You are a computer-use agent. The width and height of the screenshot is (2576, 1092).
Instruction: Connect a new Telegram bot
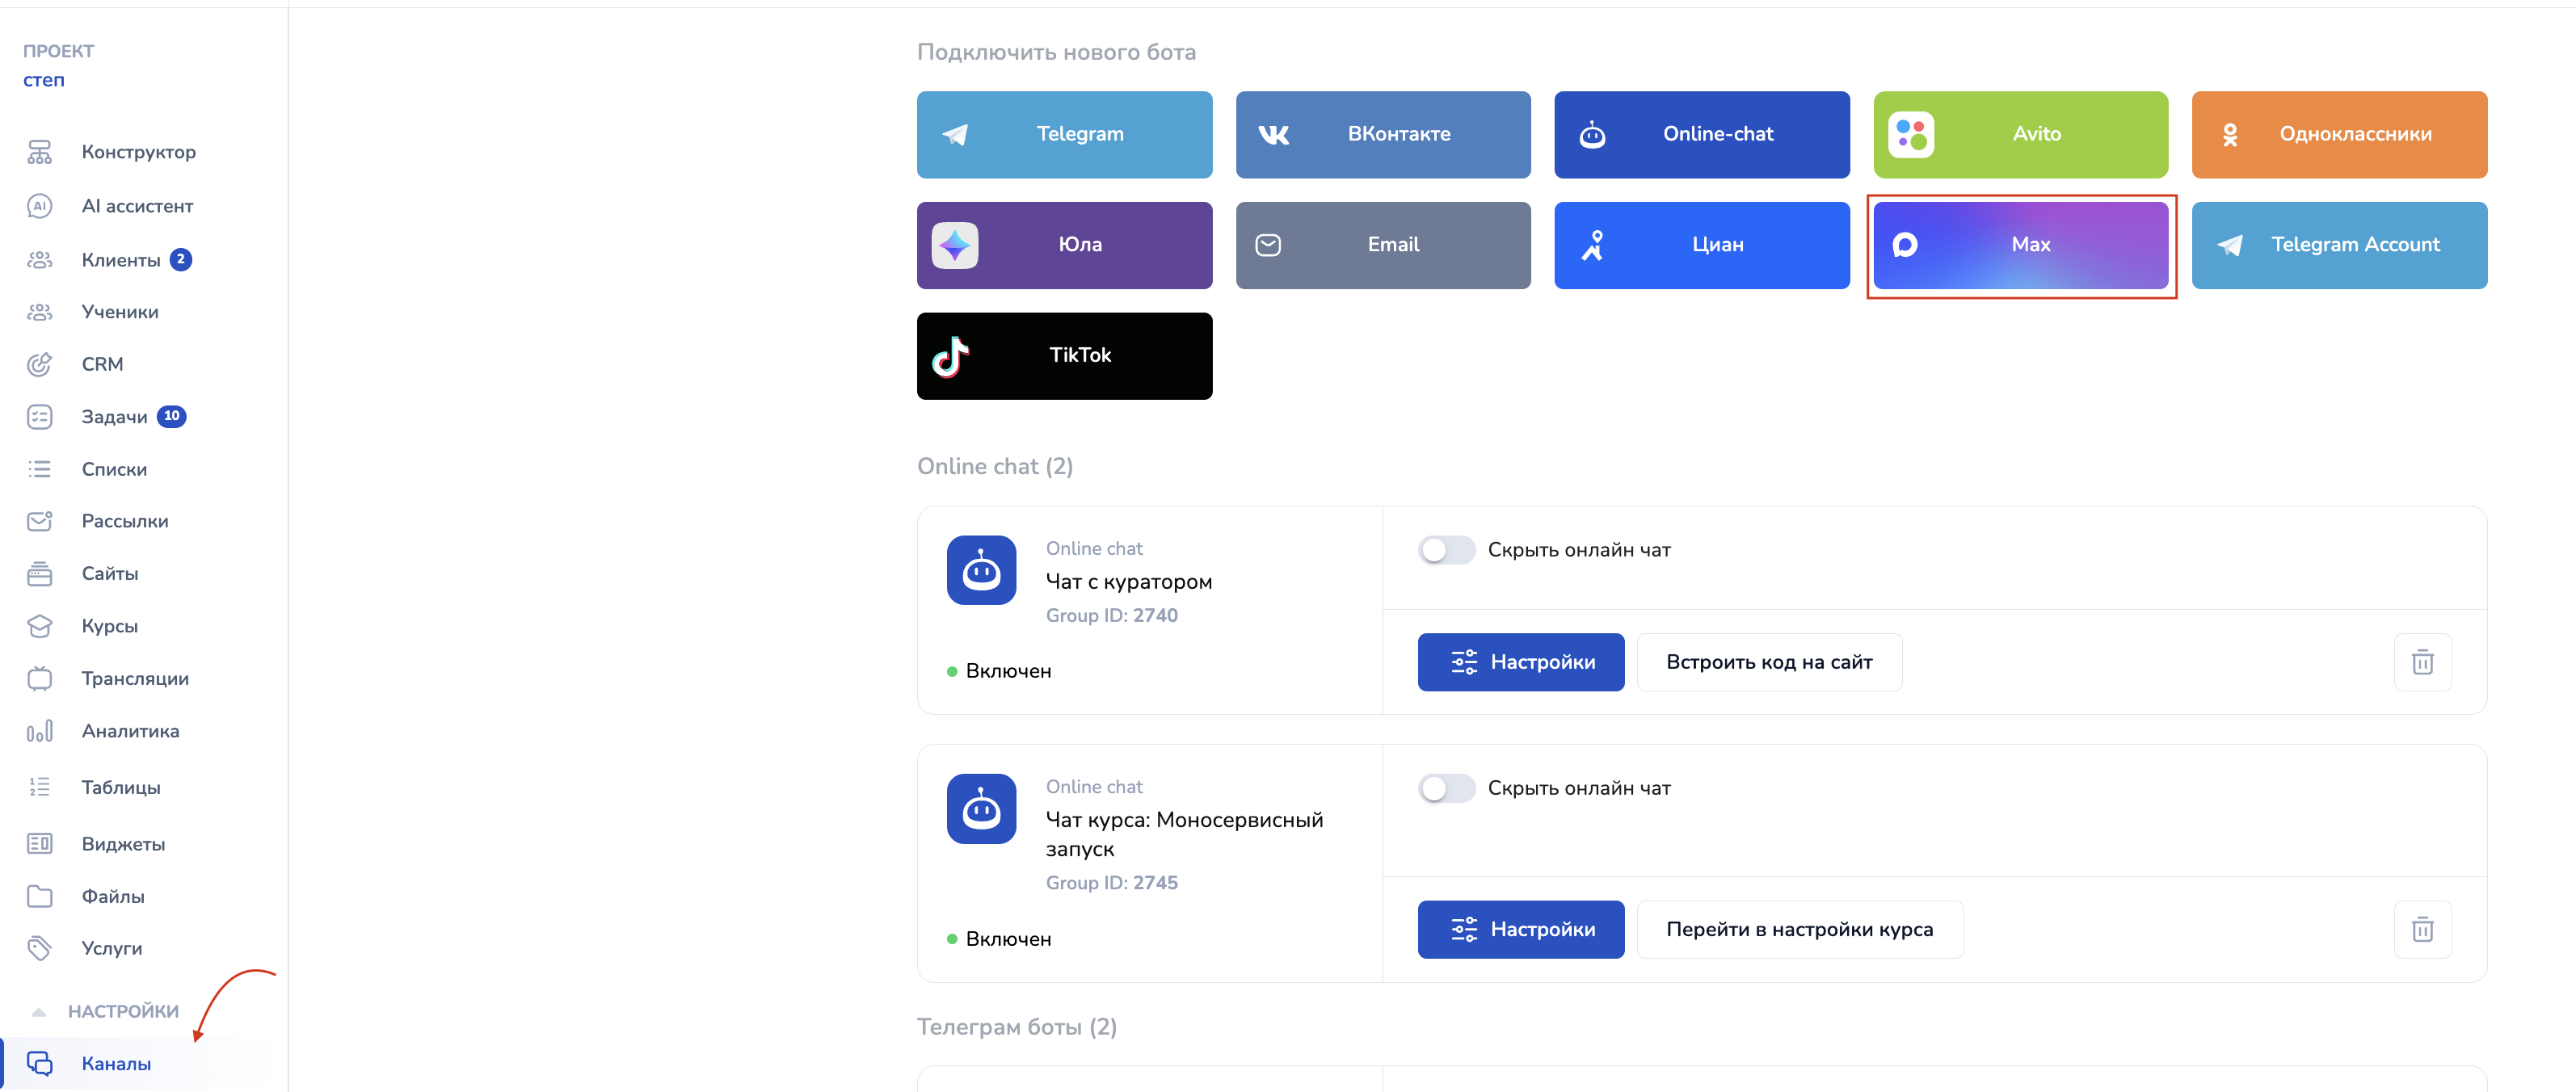coord(1064,134)
